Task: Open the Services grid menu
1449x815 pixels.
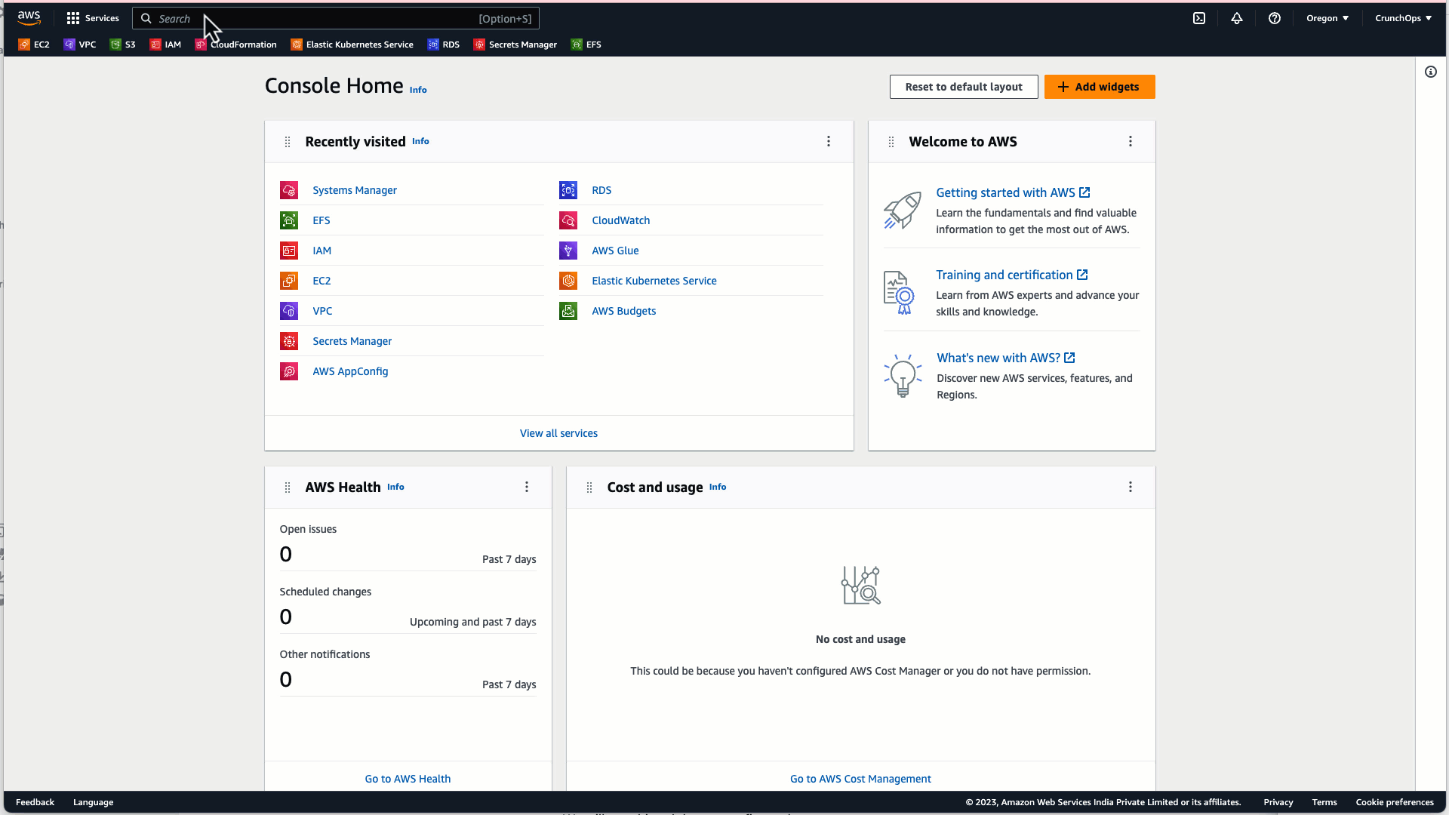Action: (x=93, y=18)
